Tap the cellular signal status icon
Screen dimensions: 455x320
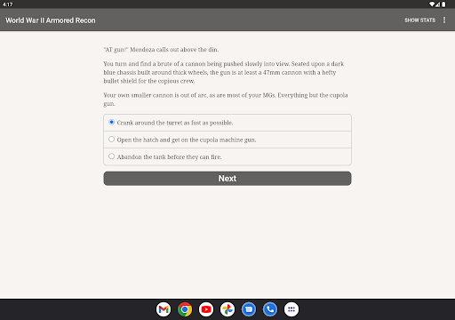click(437, 4)
